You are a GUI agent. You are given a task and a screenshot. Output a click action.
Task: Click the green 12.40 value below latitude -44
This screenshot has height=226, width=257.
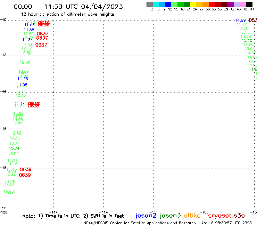pyautogui.click(x=21, y=95)
